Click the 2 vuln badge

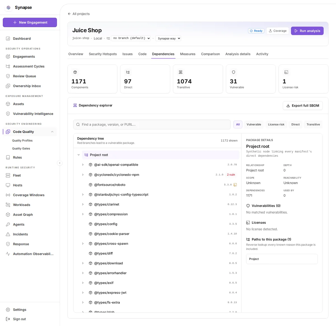tap(231, 175)
